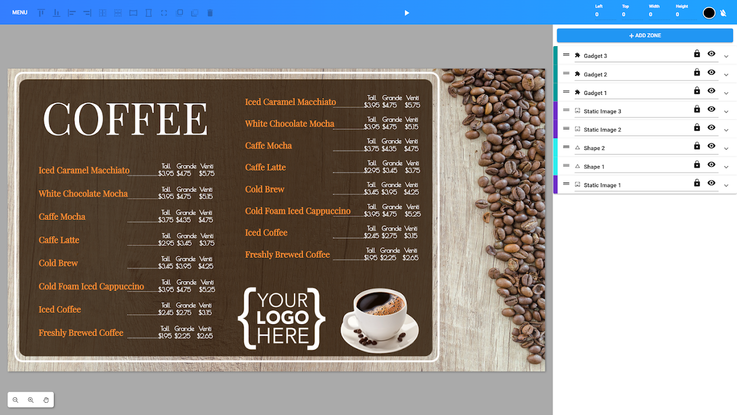Hide the Static Image 1 zone
The width and height of the screenshot is (737, 415).
point(712,183)
